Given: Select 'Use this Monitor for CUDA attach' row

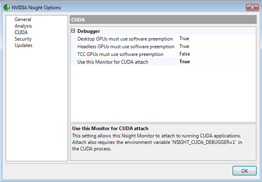Looking at the screenshot, I should coord(113,62).
